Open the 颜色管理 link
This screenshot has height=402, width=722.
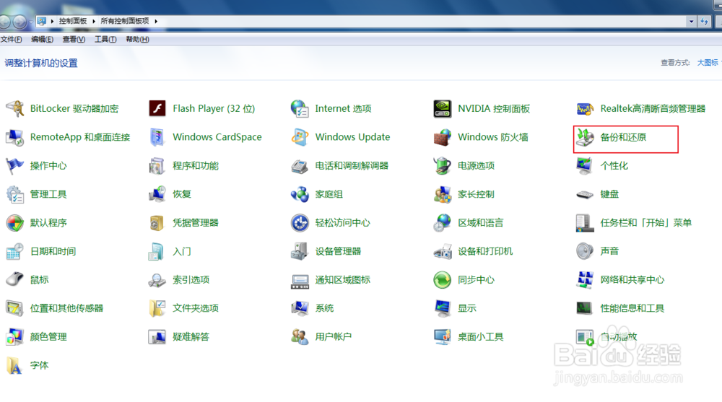click(48, 337)
